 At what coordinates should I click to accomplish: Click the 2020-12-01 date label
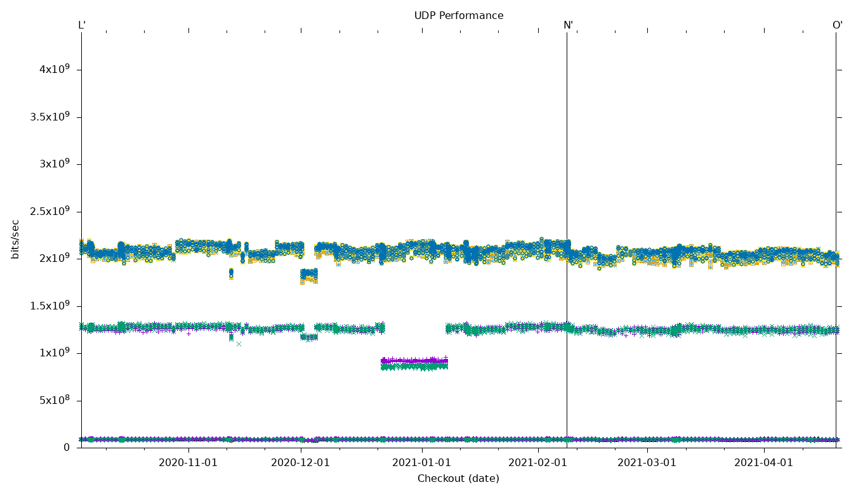(300, 463)
